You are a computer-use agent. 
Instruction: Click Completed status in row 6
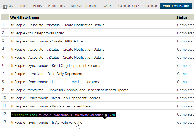click(185, 65)
